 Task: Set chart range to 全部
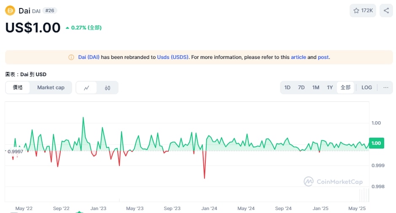click(345, 88)
